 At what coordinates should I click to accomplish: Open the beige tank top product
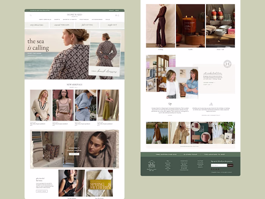click(x=63, y=105)
